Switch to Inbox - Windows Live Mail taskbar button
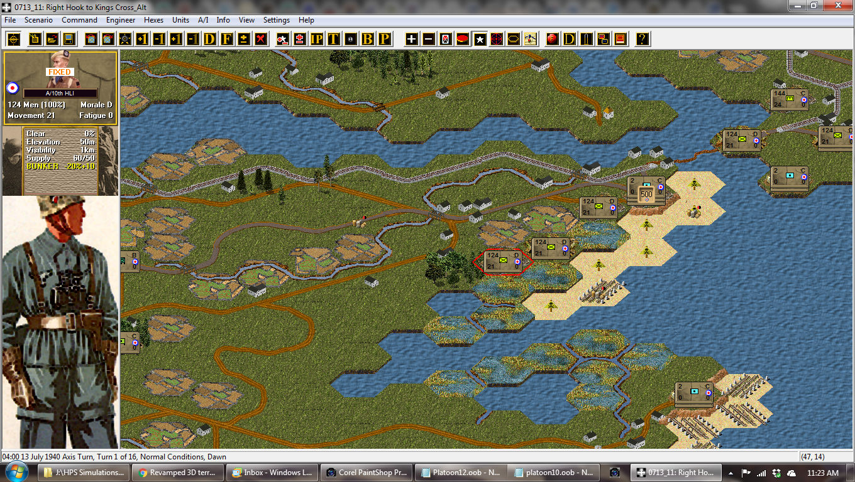 point(273,473)
